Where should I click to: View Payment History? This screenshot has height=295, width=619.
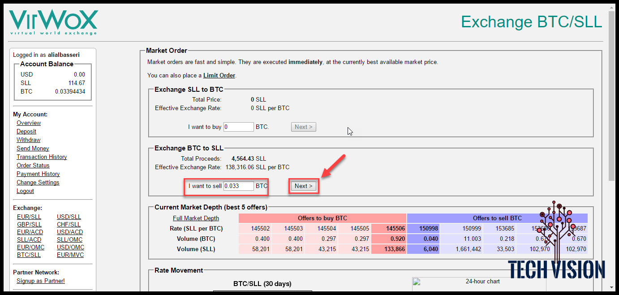click(38, 174)
